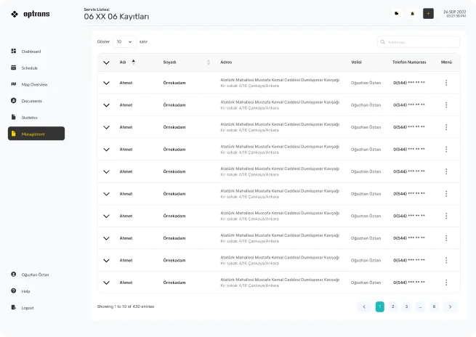The image size is (476, 337).
Task: Expand all rows with header chevron
Action: [x=106, y=62]
